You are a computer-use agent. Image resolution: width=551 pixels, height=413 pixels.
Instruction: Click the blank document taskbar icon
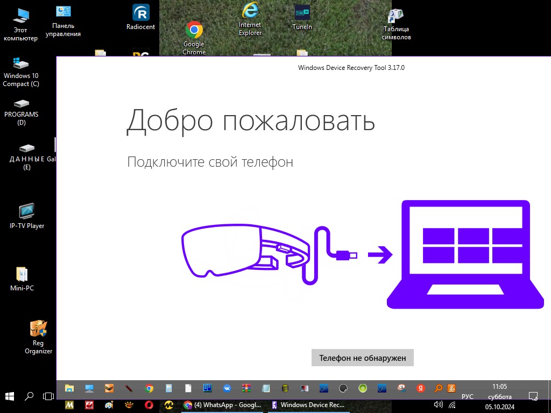coord(188,388)
